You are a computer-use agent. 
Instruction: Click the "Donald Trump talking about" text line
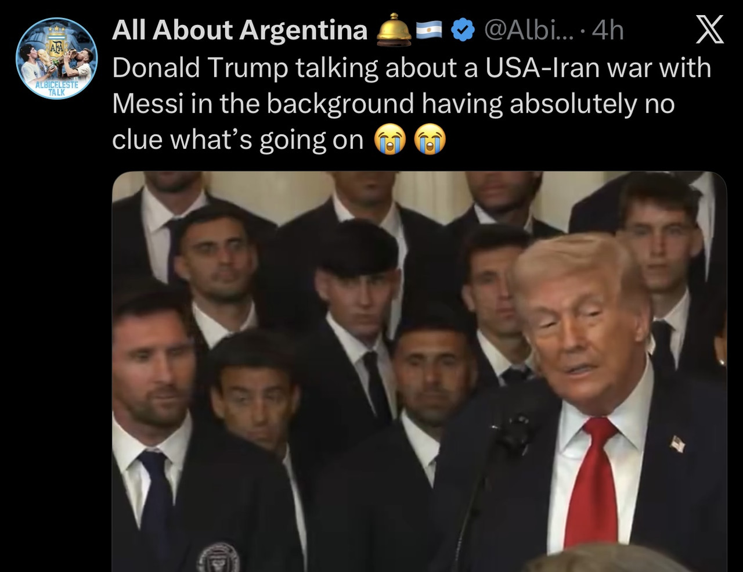411,67
